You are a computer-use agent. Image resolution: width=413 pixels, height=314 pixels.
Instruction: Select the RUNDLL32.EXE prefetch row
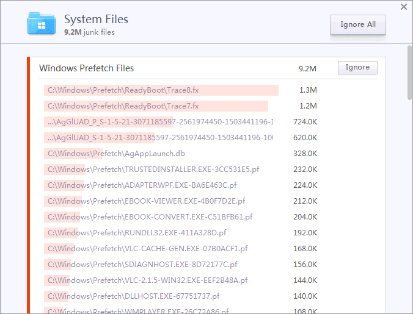180,233
